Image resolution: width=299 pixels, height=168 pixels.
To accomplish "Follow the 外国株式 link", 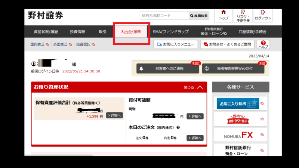I will [60, 44].
